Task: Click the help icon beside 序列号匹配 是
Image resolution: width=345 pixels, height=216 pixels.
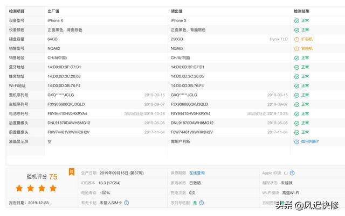Action: click(x=201, y=203)
